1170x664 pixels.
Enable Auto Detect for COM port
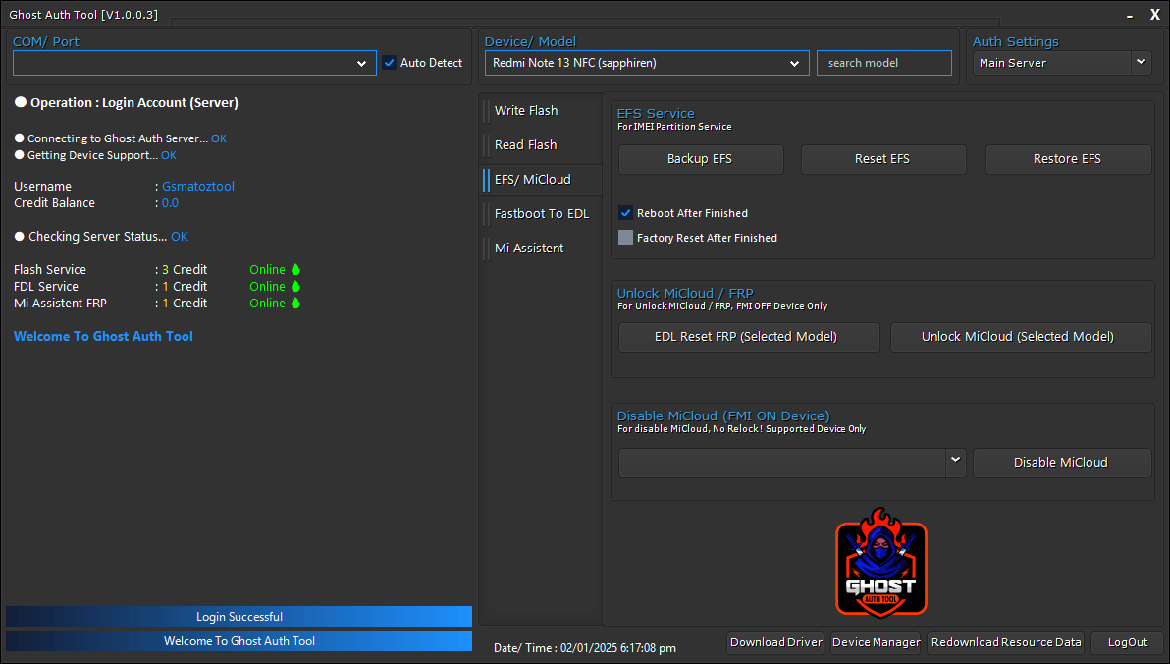coord(392,62)
